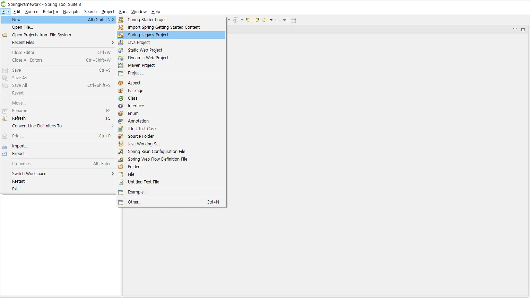Click the Import Spring Getting Started Content icon
Viewport: 530px width, 298px height.
121,27
